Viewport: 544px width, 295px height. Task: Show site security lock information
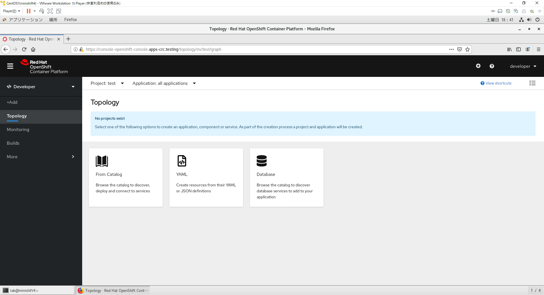[81, 49]
